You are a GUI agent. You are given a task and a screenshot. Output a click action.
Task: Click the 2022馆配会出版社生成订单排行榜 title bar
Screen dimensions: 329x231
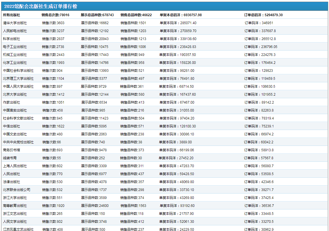coord(41,7)
